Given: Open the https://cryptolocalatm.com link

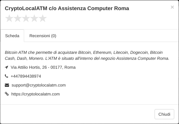Looking at the screenshot, I should (x=35, y=94).
